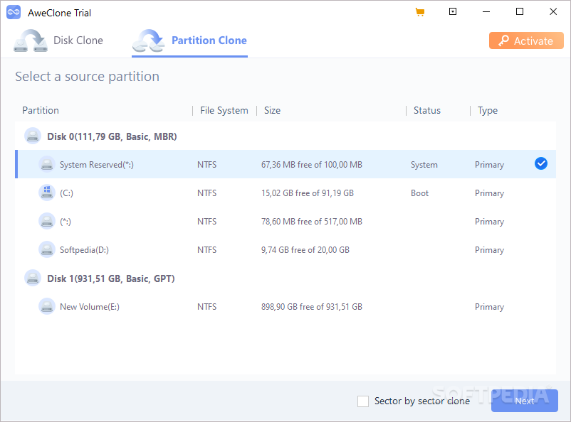Click the System status cell
Image resolution: width=571 pixels, height=422 pixels.
pyautogui.click(x=424, y=165)
